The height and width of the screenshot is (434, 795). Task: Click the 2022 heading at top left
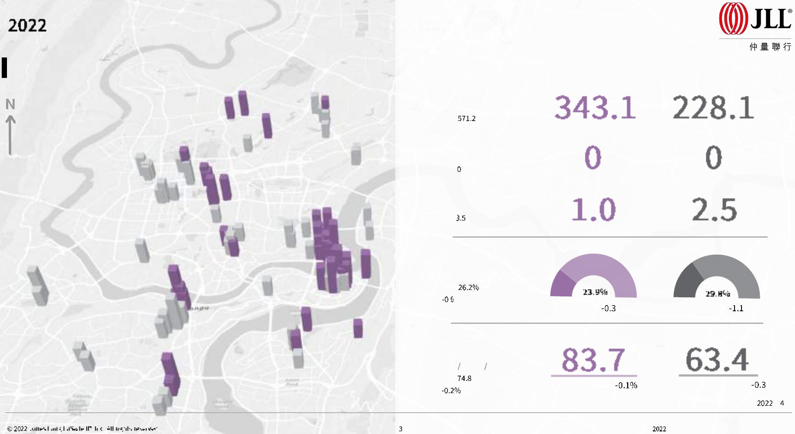(x=27, y=26)
